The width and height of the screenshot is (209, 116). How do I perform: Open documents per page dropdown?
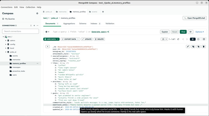point(164,39)
